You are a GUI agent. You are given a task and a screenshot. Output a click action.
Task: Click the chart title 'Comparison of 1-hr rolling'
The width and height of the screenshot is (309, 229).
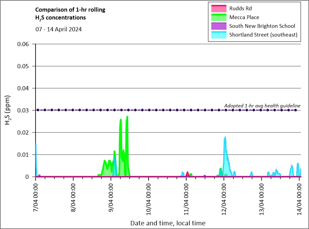point(70,10)
